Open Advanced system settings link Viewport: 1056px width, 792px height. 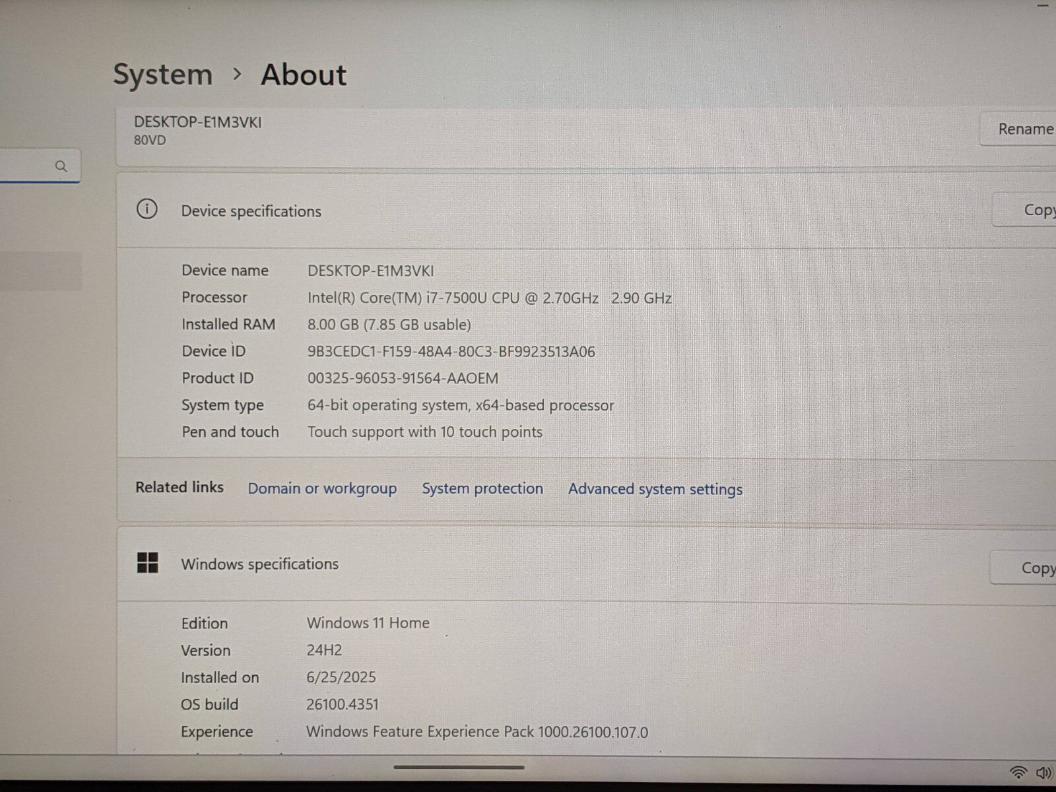655,490
